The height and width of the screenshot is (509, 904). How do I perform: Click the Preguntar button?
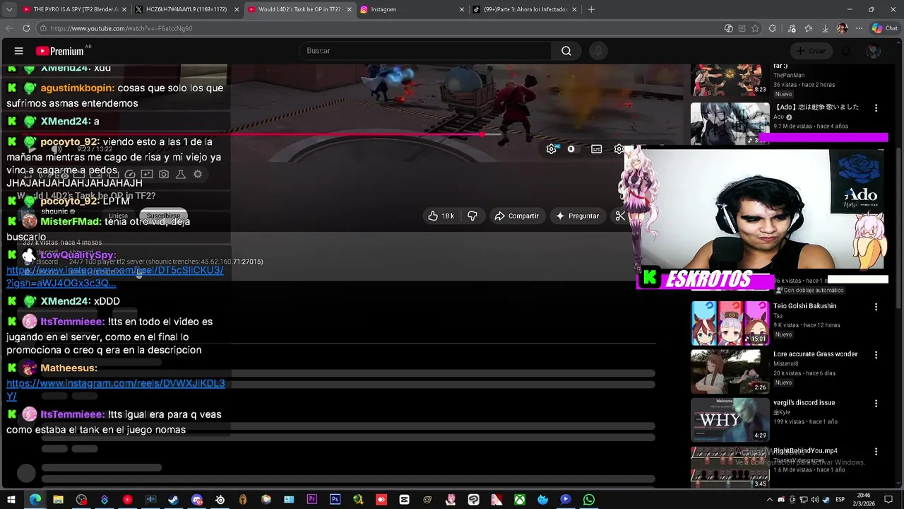578,216
